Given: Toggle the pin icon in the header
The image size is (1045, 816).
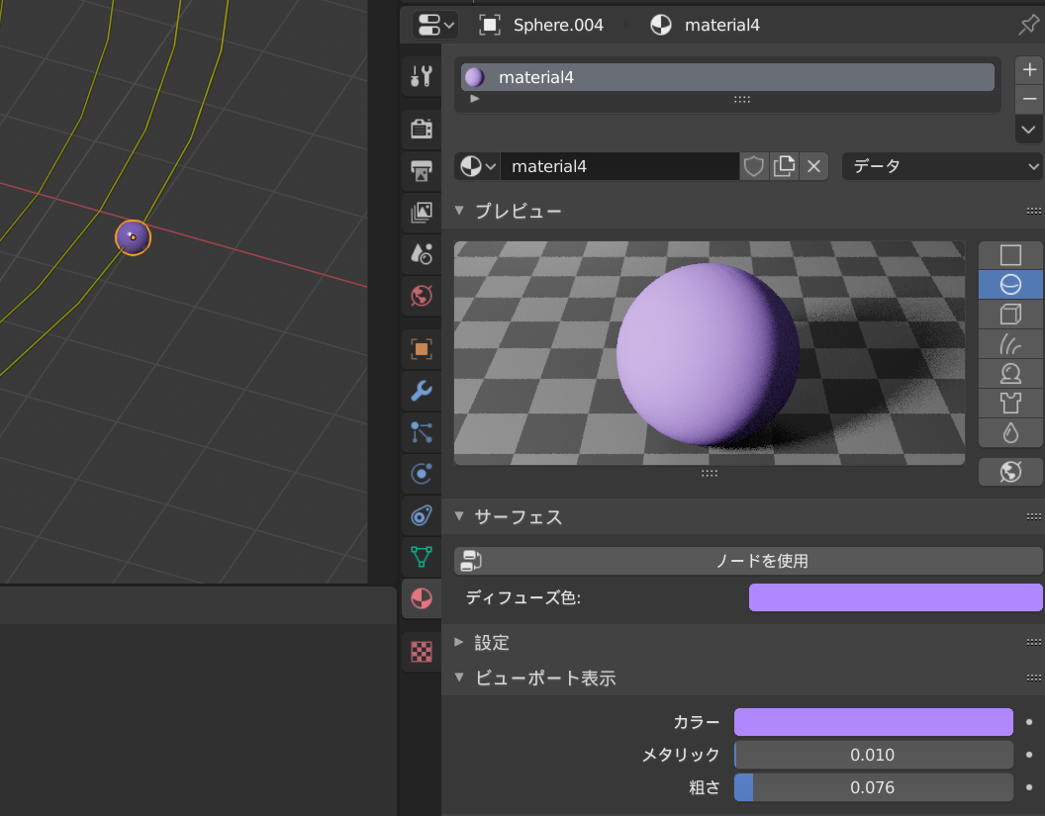Looking at the screenshot, I should coord(1028,26).
